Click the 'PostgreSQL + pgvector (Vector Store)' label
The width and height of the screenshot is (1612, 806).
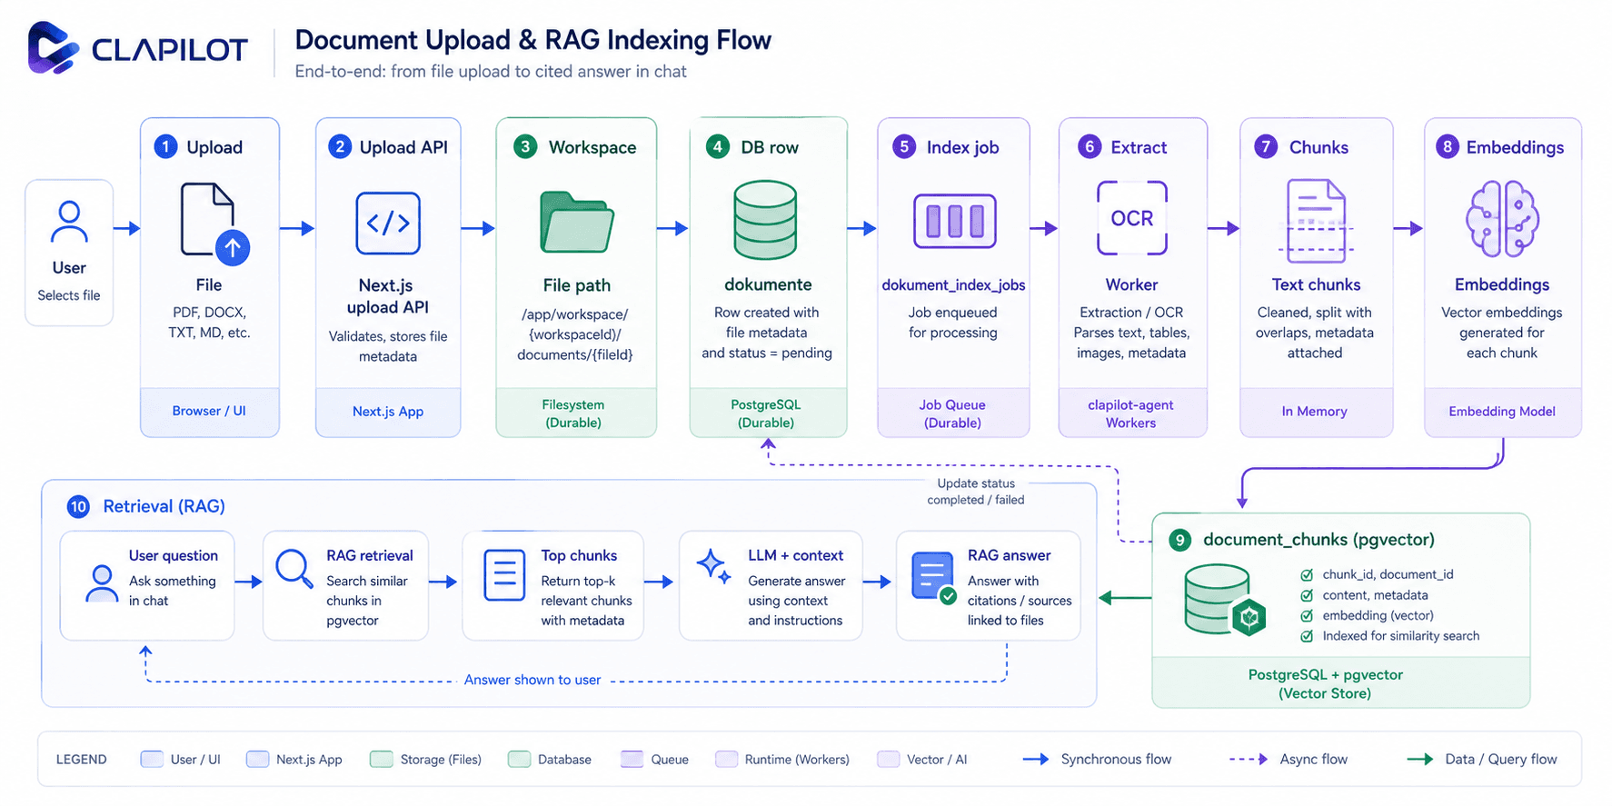(1325, 684)
